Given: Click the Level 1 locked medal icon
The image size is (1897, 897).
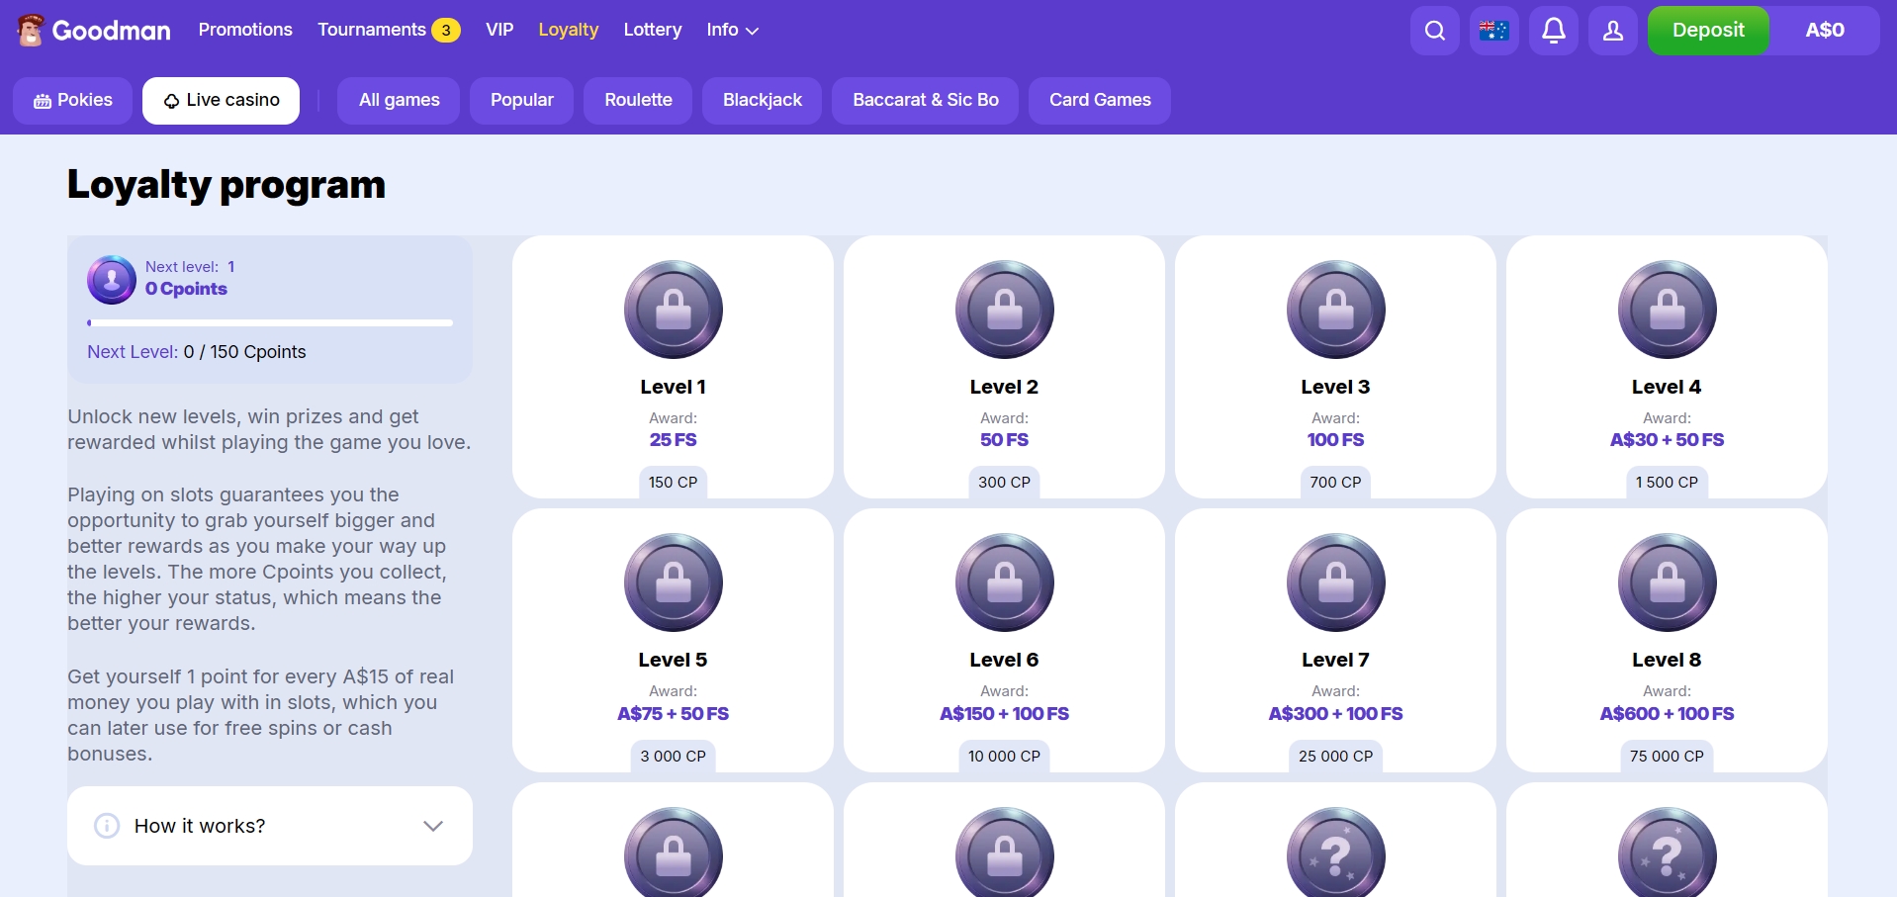Looking at the screenshot, I should coord(673,310).
